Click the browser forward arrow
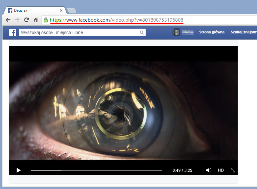Image resolution: width=257 pixels, height=189 pixels. tap(17, 20)
